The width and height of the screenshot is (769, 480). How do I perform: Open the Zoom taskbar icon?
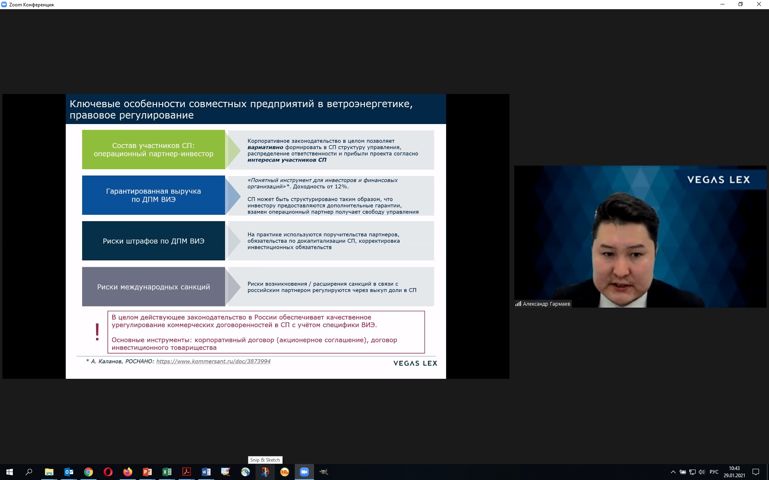pyautogui.click(x=304, y=472)
